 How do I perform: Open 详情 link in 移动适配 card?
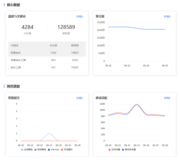tap(167, 98)
